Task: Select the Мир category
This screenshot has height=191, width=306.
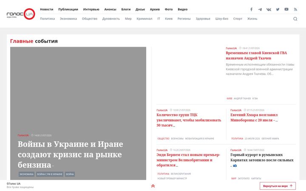Action: pyautogui.click(x=128, y=19)
